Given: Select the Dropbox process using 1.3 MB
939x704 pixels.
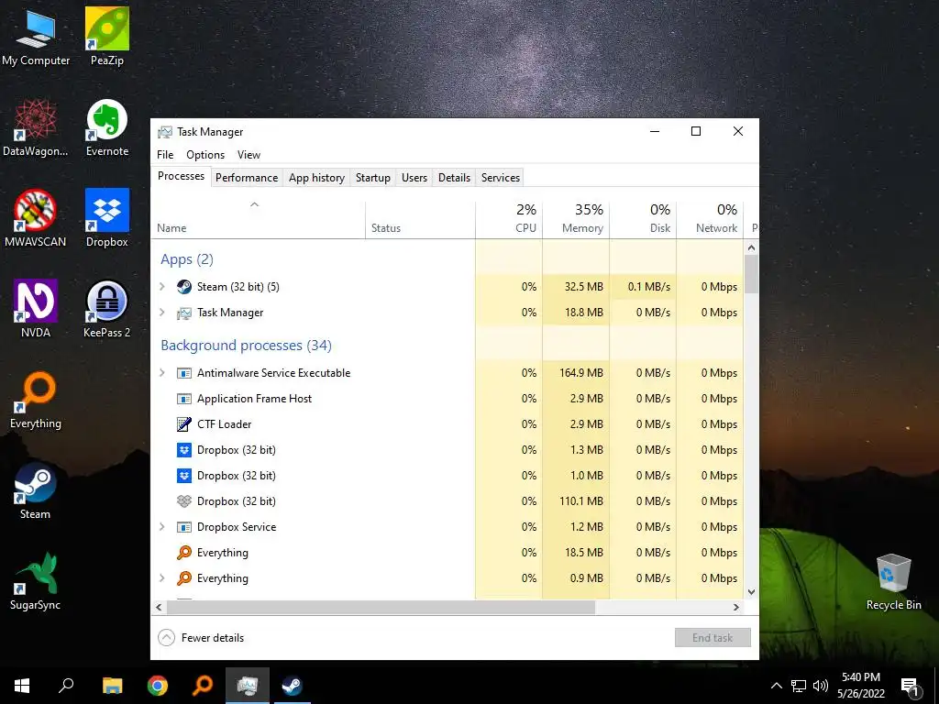Looking at the screenshot, I should click(x=447, y=450).
